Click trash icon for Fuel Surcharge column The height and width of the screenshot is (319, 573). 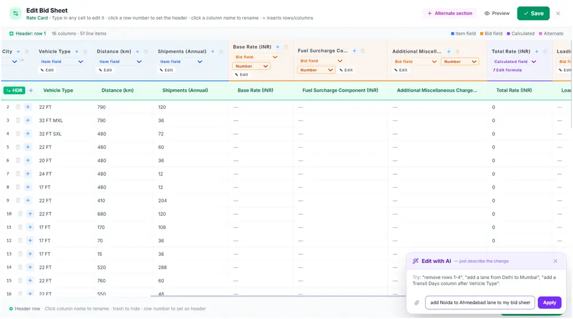point(363,51)
